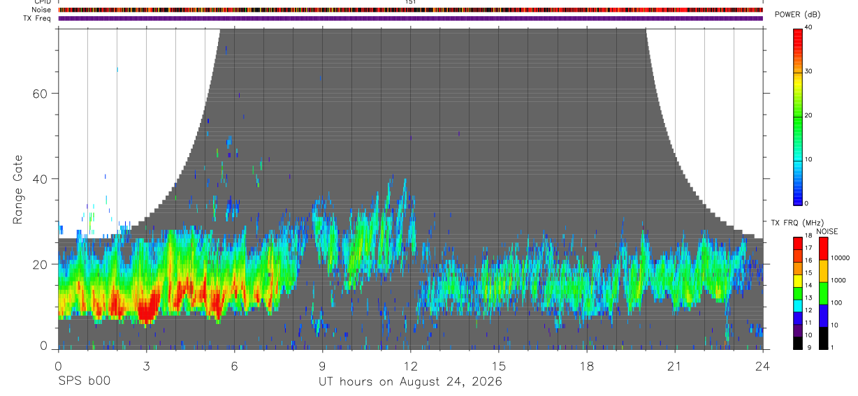Click the 21 hour tick label
This screenshot has width=858, height=396.
674,366
